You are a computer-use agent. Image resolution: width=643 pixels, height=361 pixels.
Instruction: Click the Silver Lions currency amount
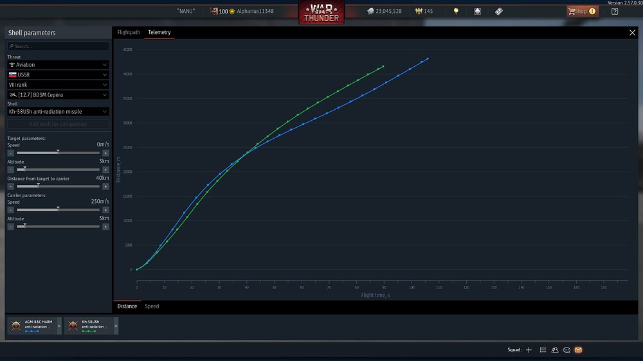click(388, 11)
